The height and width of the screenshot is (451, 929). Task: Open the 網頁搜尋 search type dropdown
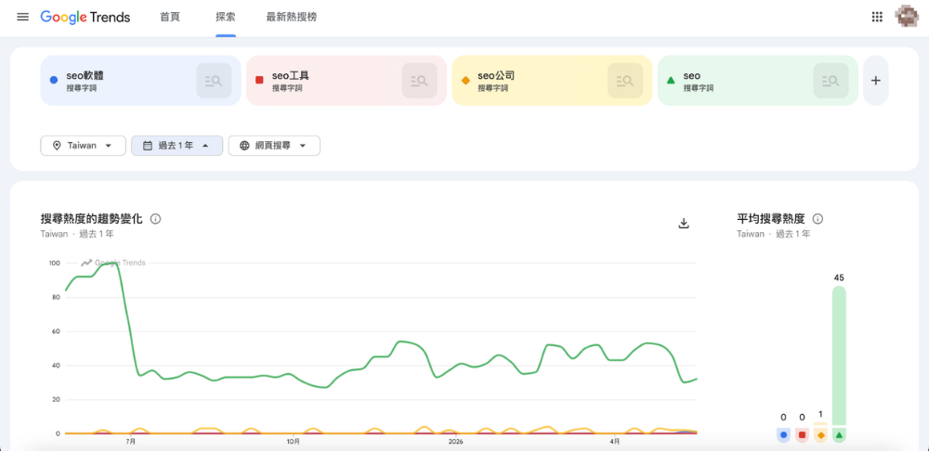click(x=274, y=146)
